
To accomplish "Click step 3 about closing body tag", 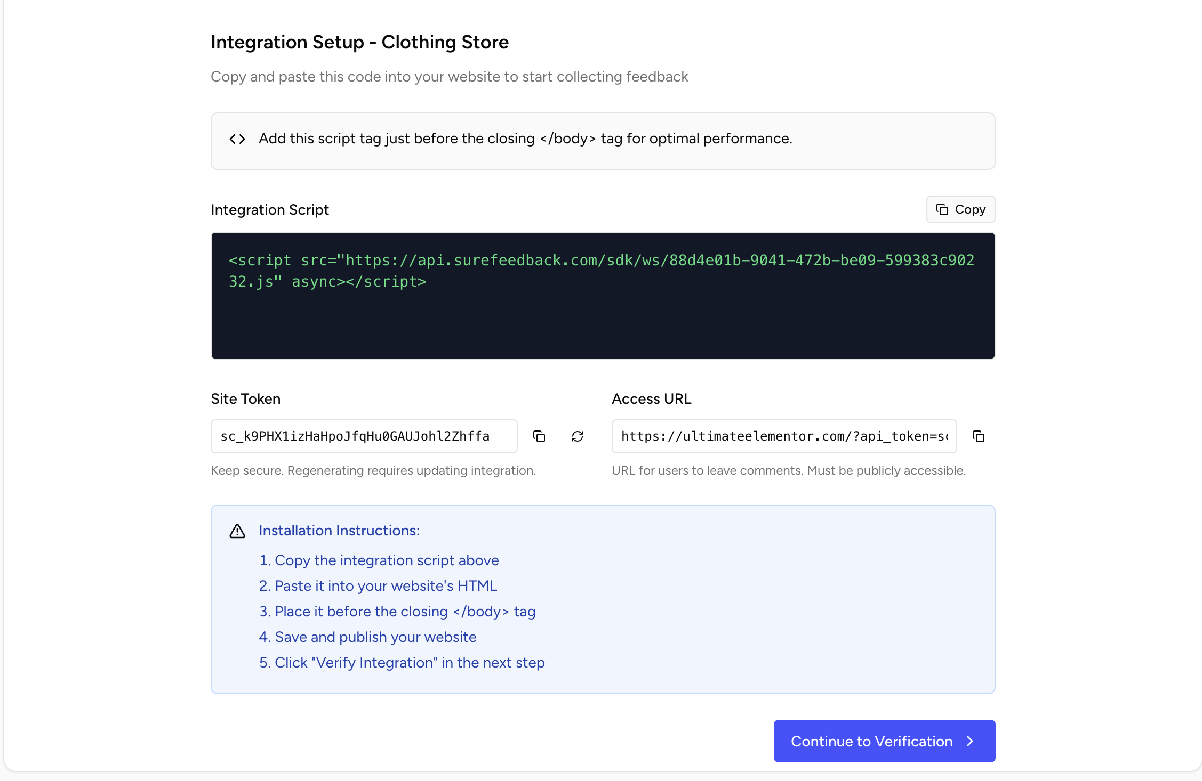I will [397, 612].
